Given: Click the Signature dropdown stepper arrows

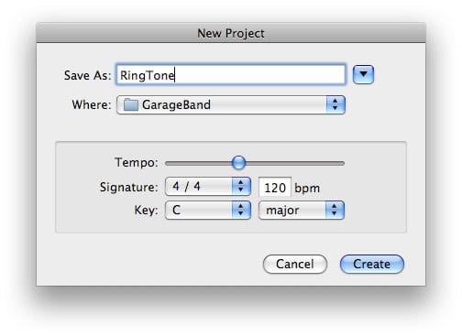Looking at the screenshot, I should click(x=241, y=186).
